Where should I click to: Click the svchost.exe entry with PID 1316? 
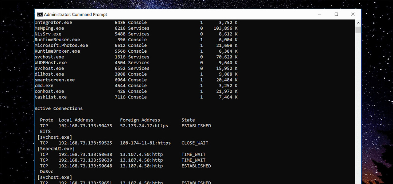(49, 57)
